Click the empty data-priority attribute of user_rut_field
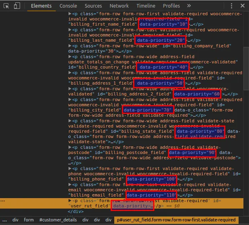 click(x=132, y=206)
